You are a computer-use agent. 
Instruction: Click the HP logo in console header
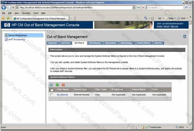[7, 25]
